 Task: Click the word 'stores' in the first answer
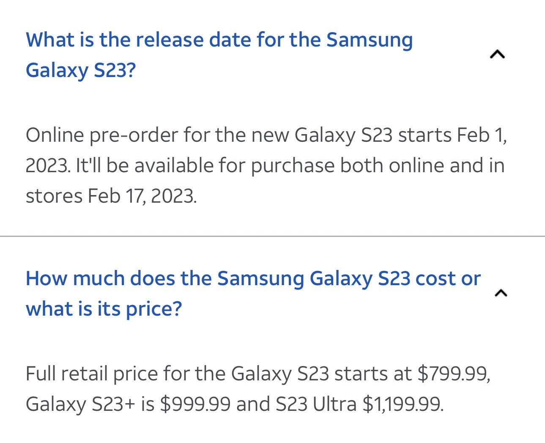click(x=54, y=196)
